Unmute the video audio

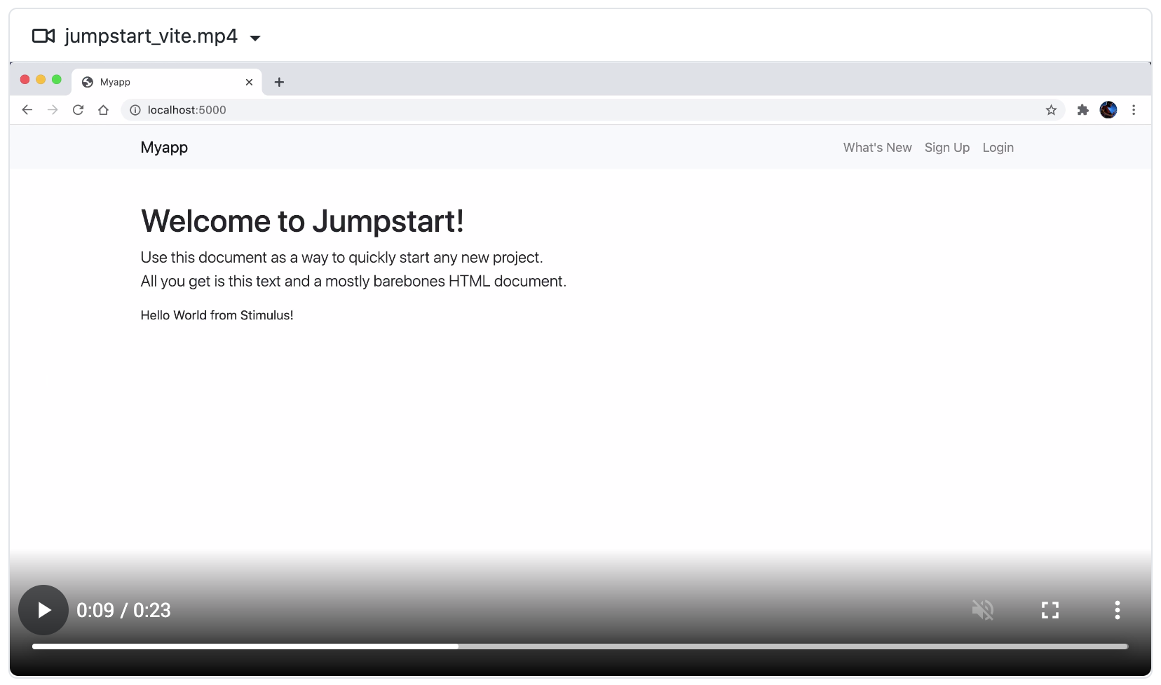tap(982, 610)
